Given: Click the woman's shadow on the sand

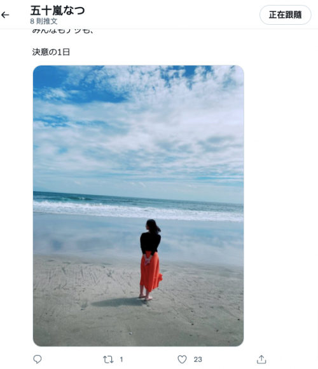Looking at the screenshot, I should [116, 302].
